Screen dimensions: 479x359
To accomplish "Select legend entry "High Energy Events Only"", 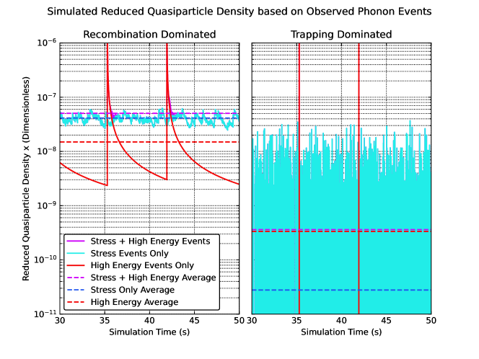I will (142, 265).
